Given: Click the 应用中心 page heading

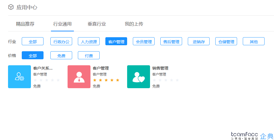Looking at the screenshot, I should coord(27,7).
